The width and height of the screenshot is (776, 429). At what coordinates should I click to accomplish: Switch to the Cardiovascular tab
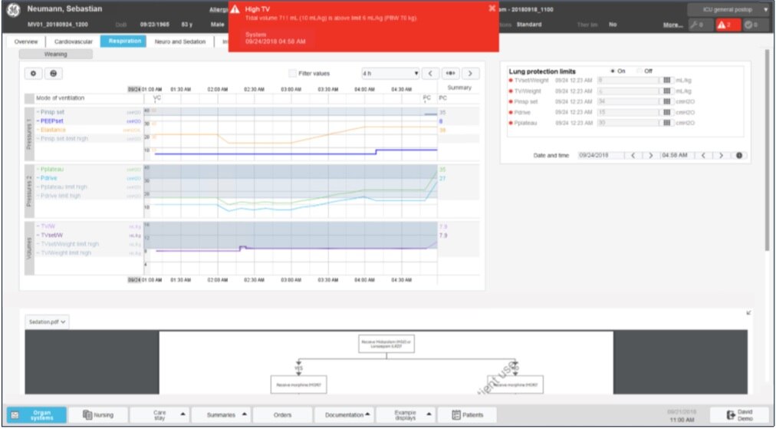tap(75, 41)
